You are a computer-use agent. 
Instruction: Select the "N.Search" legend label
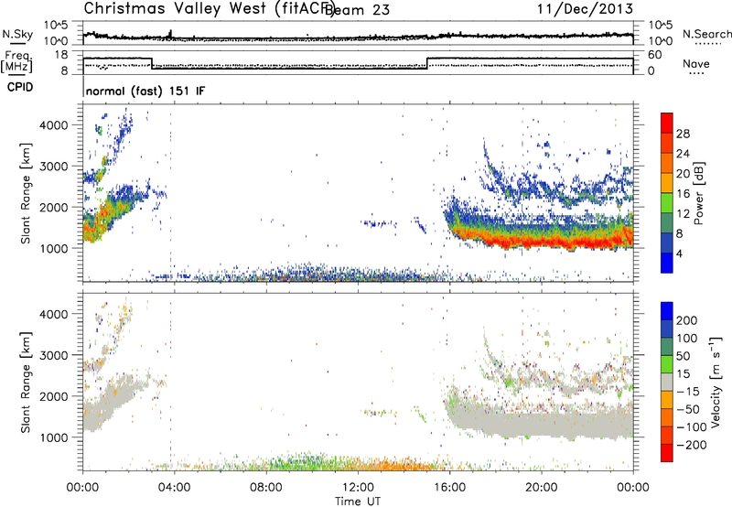point(706,34)
